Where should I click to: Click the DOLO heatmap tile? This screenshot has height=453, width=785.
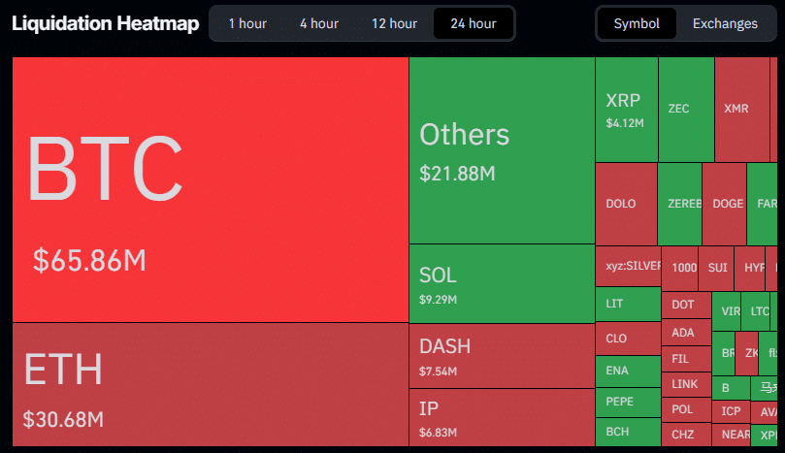click(625, 204)
